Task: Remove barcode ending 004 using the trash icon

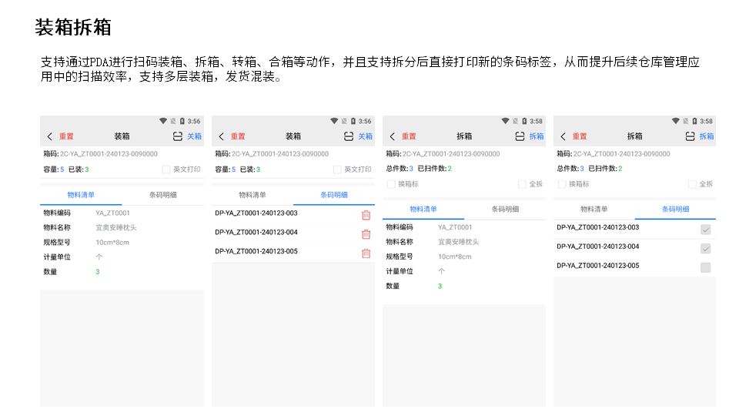Action: [x=366, y=234]
